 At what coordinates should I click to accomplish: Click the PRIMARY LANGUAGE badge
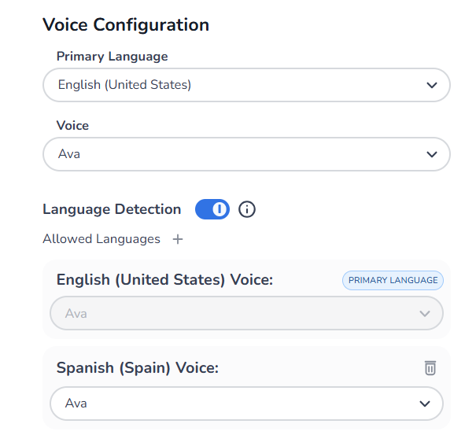tap(393, 281)
